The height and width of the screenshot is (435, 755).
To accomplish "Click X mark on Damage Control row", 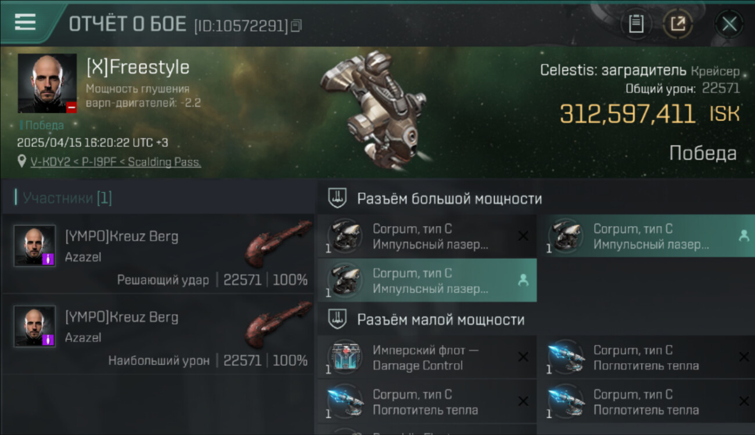I will point(523,357).
